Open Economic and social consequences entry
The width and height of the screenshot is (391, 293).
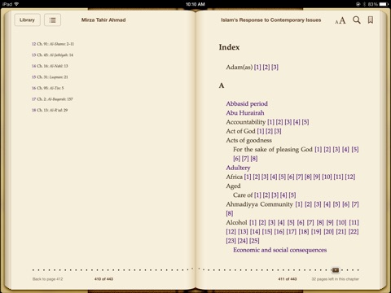279,250
